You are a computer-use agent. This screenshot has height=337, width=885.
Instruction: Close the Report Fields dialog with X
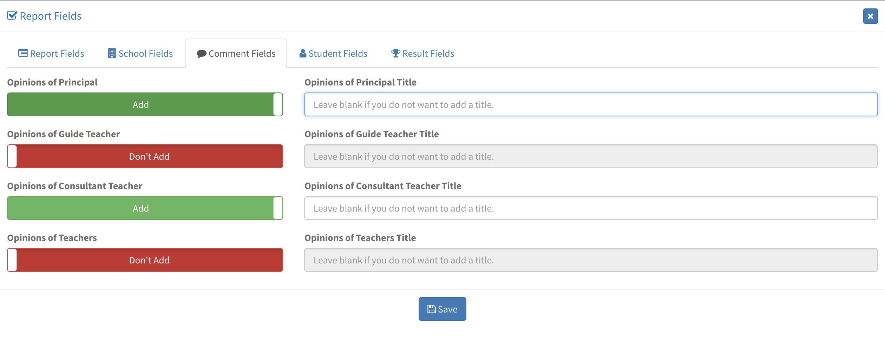click(x=870, y=16)
